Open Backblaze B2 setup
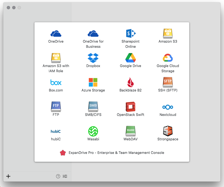224x187 pixels. coord(131,83)
